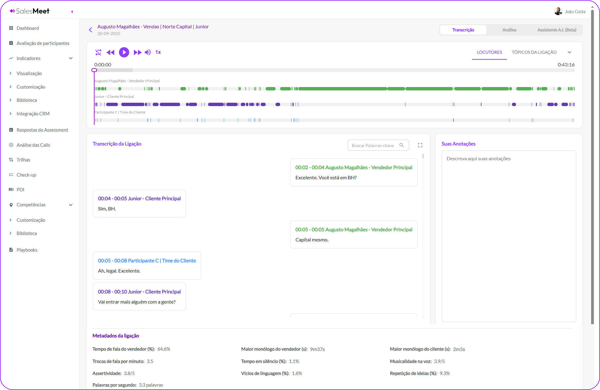Collapse the player panel with the chevron

[569, 52]
